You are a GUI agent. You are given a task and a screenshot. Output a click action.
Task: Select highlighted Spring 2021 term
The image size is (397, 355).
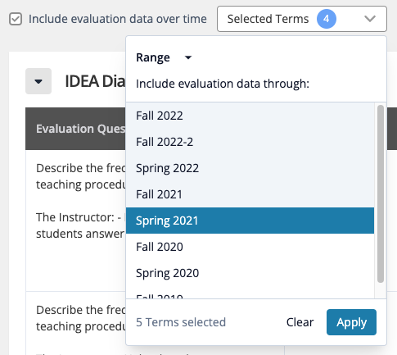click(250, 221)
